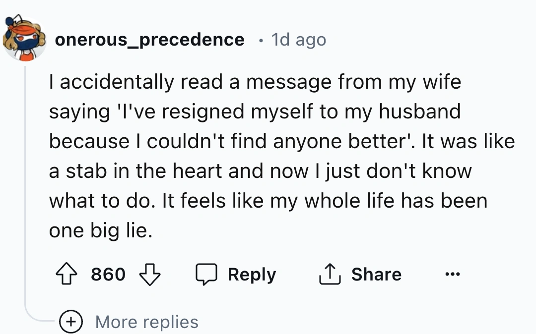Collapse the thread using the vertical line

point(25,188)
